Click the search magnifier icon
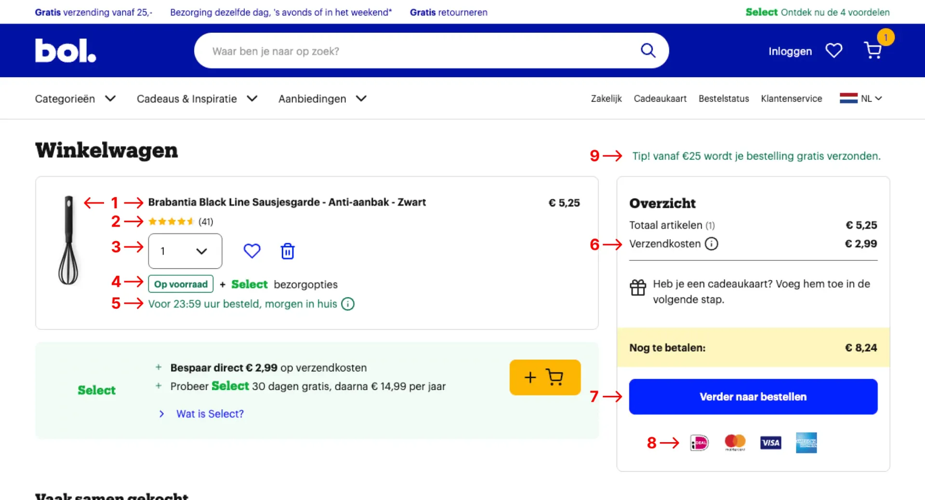The width and height of the screenshot is (925, 500). 648,51
